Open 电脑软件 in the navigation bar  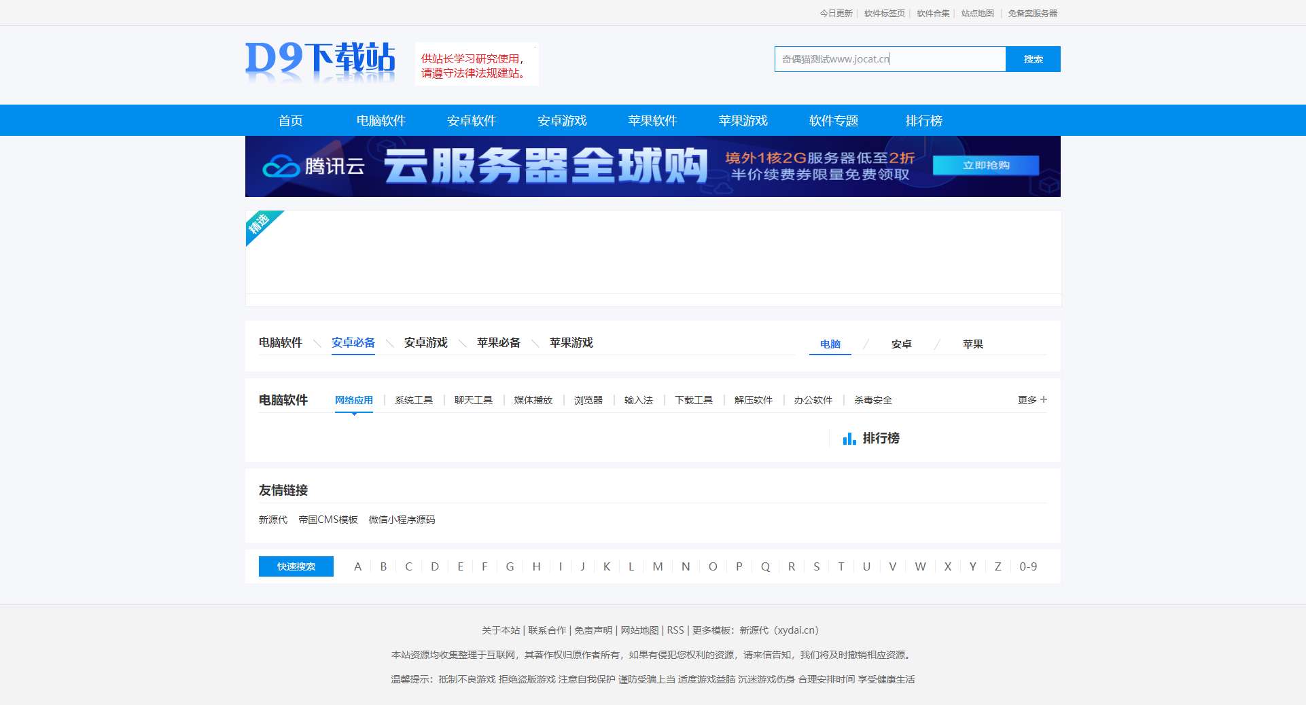381,121
